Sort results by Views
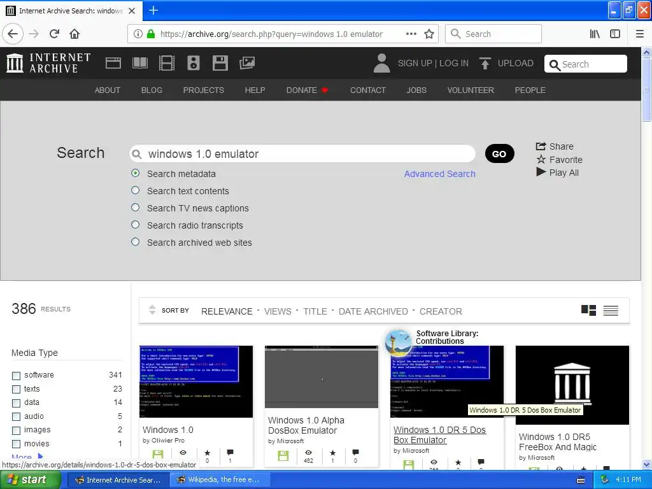Viewport: 652px width, 489px height. 278,311
